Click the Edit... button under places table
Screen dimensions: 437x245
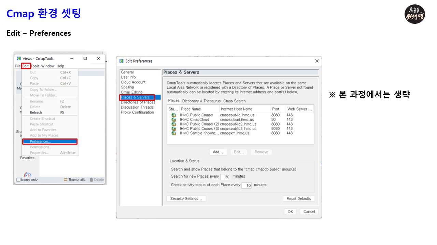click(239, 152)
